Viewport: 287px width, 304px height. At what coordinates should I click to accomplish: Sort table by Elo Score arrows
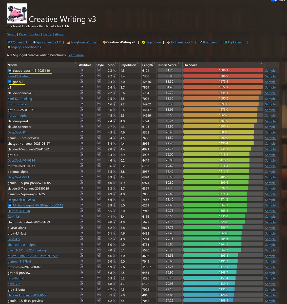tap(261, 63)
